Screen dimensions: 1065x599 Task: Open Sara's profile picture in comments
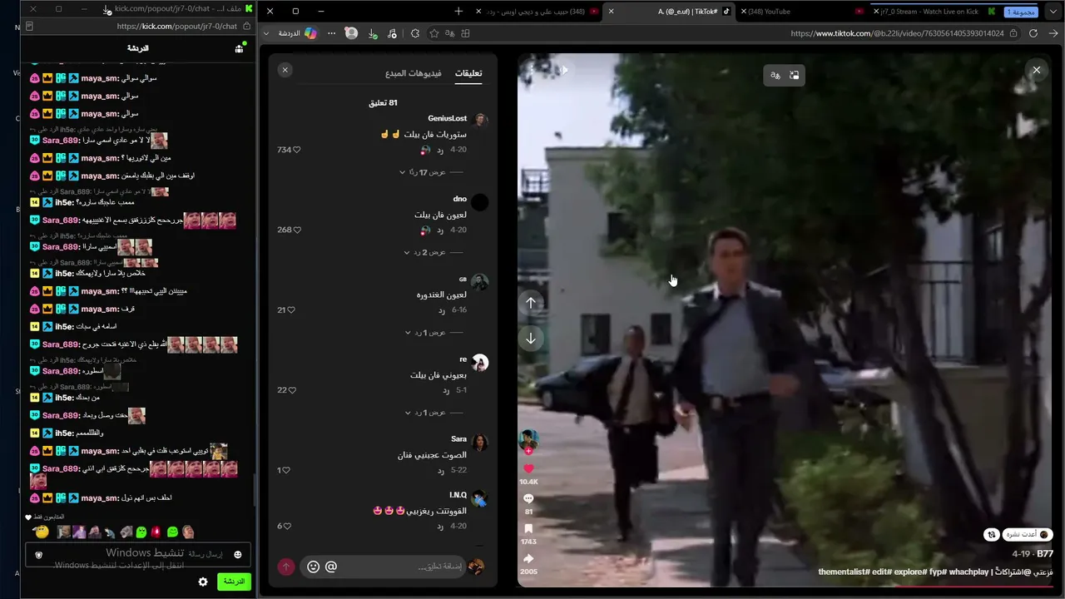(x=480, y=443)
